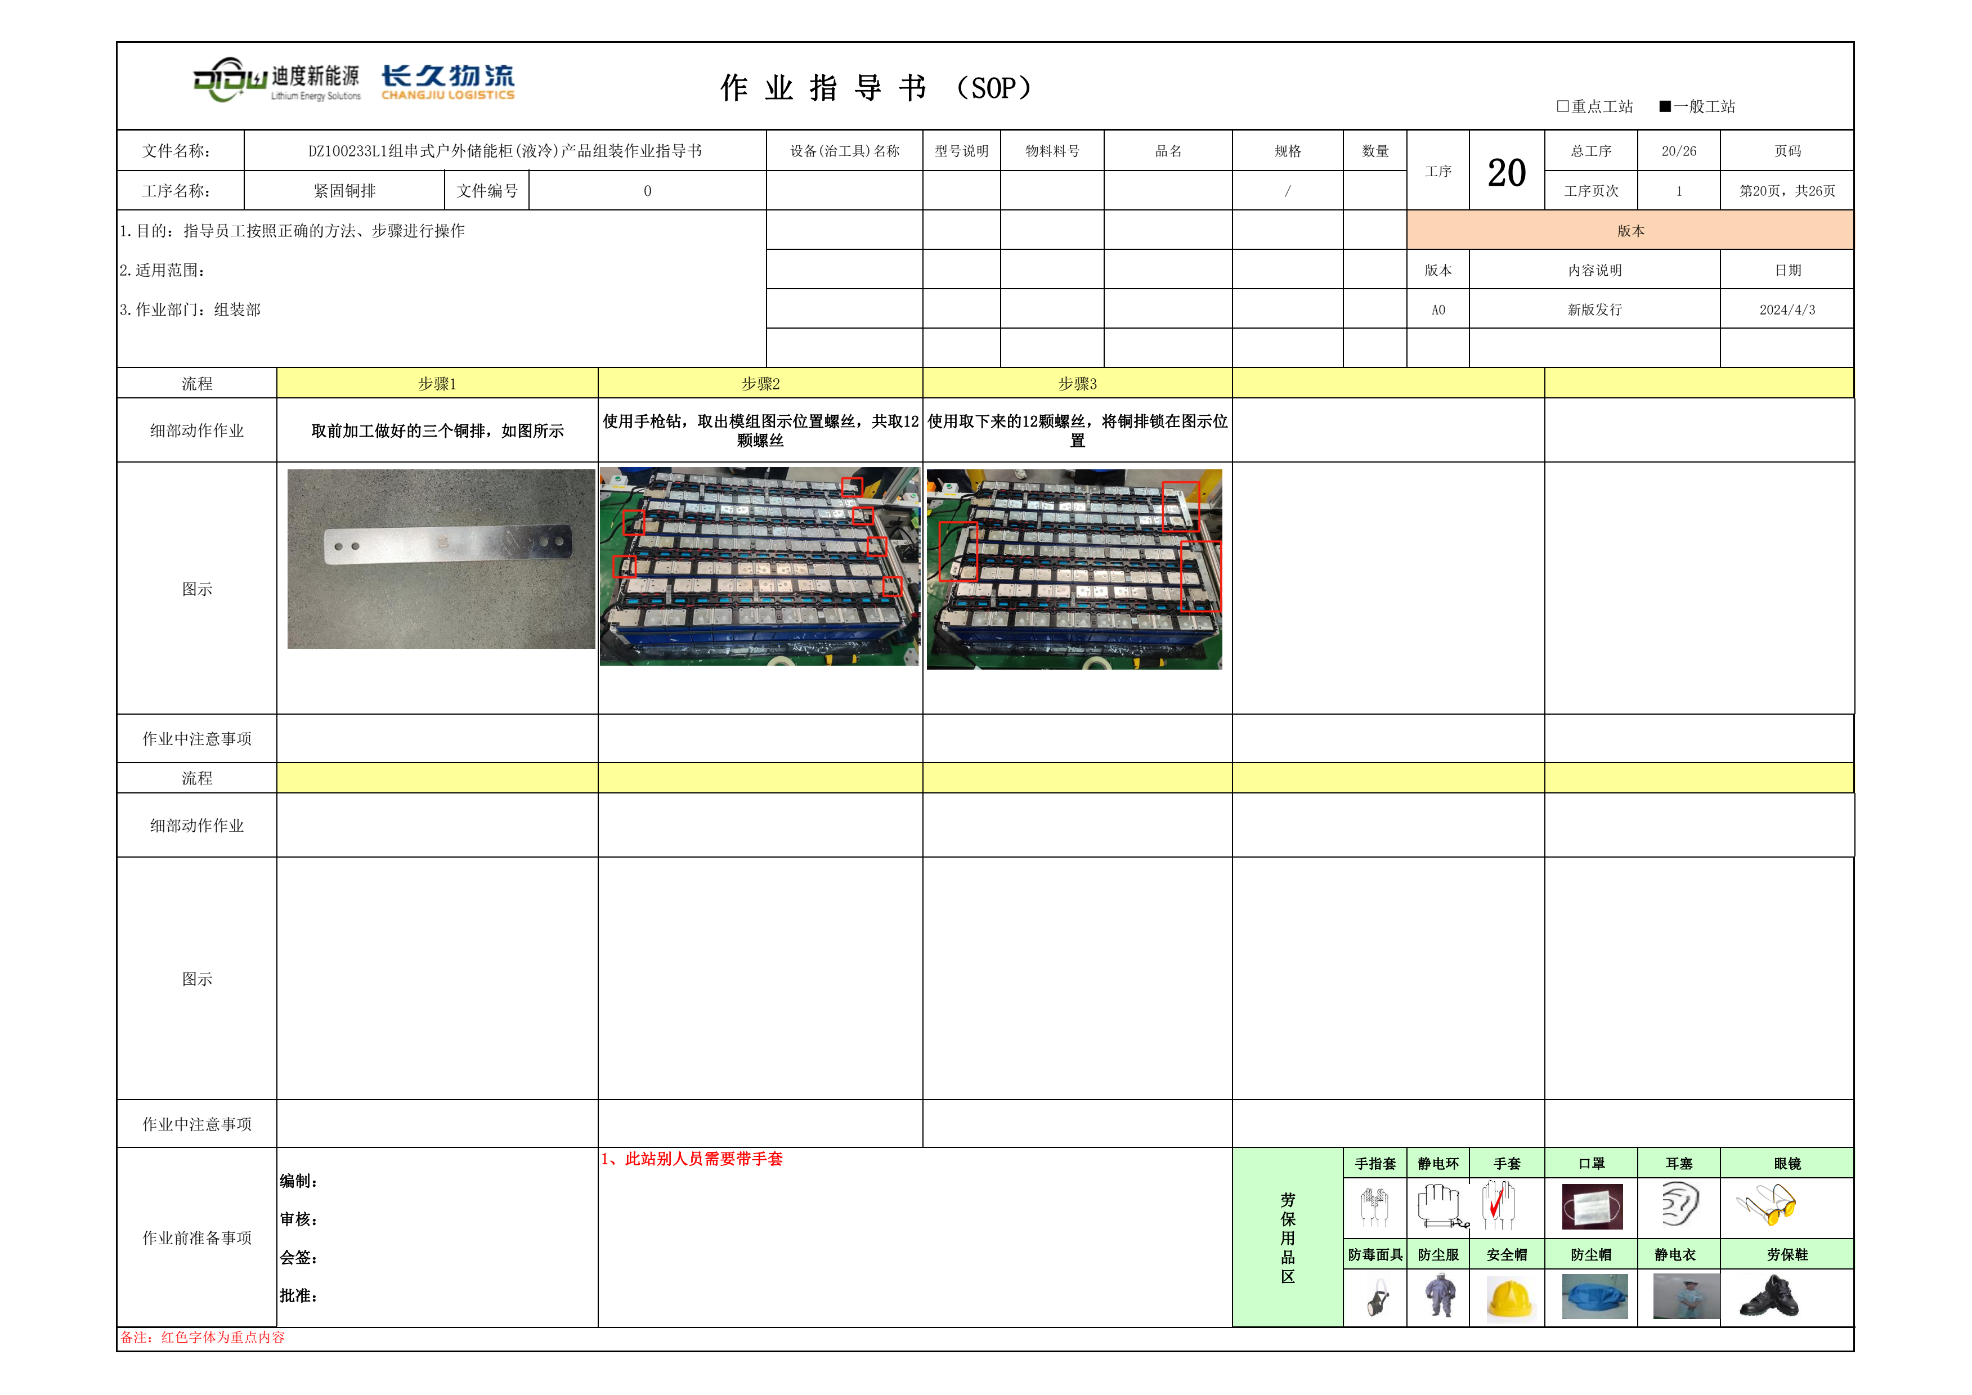Viewport: 1972px width, 1395px height.
Task: Click the finger cot glove icon
Action: [x=1375, y=1207]
